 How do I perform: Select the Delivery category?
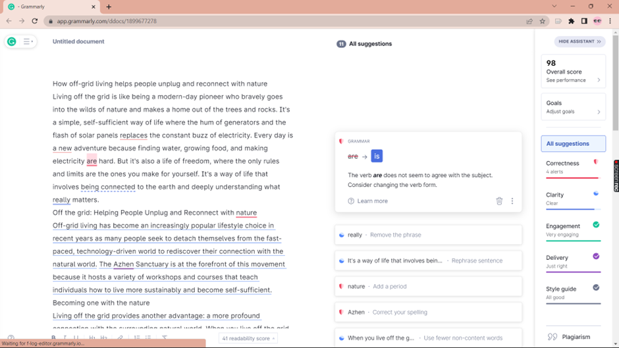(573, 262)
